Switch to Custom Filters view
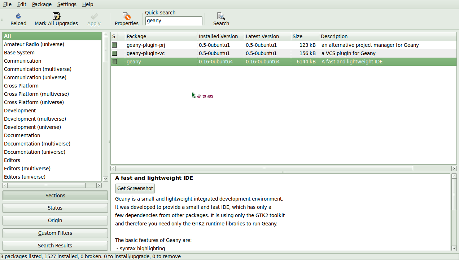The width and height of the screenshot is (459, 260). tap(55, 233)
